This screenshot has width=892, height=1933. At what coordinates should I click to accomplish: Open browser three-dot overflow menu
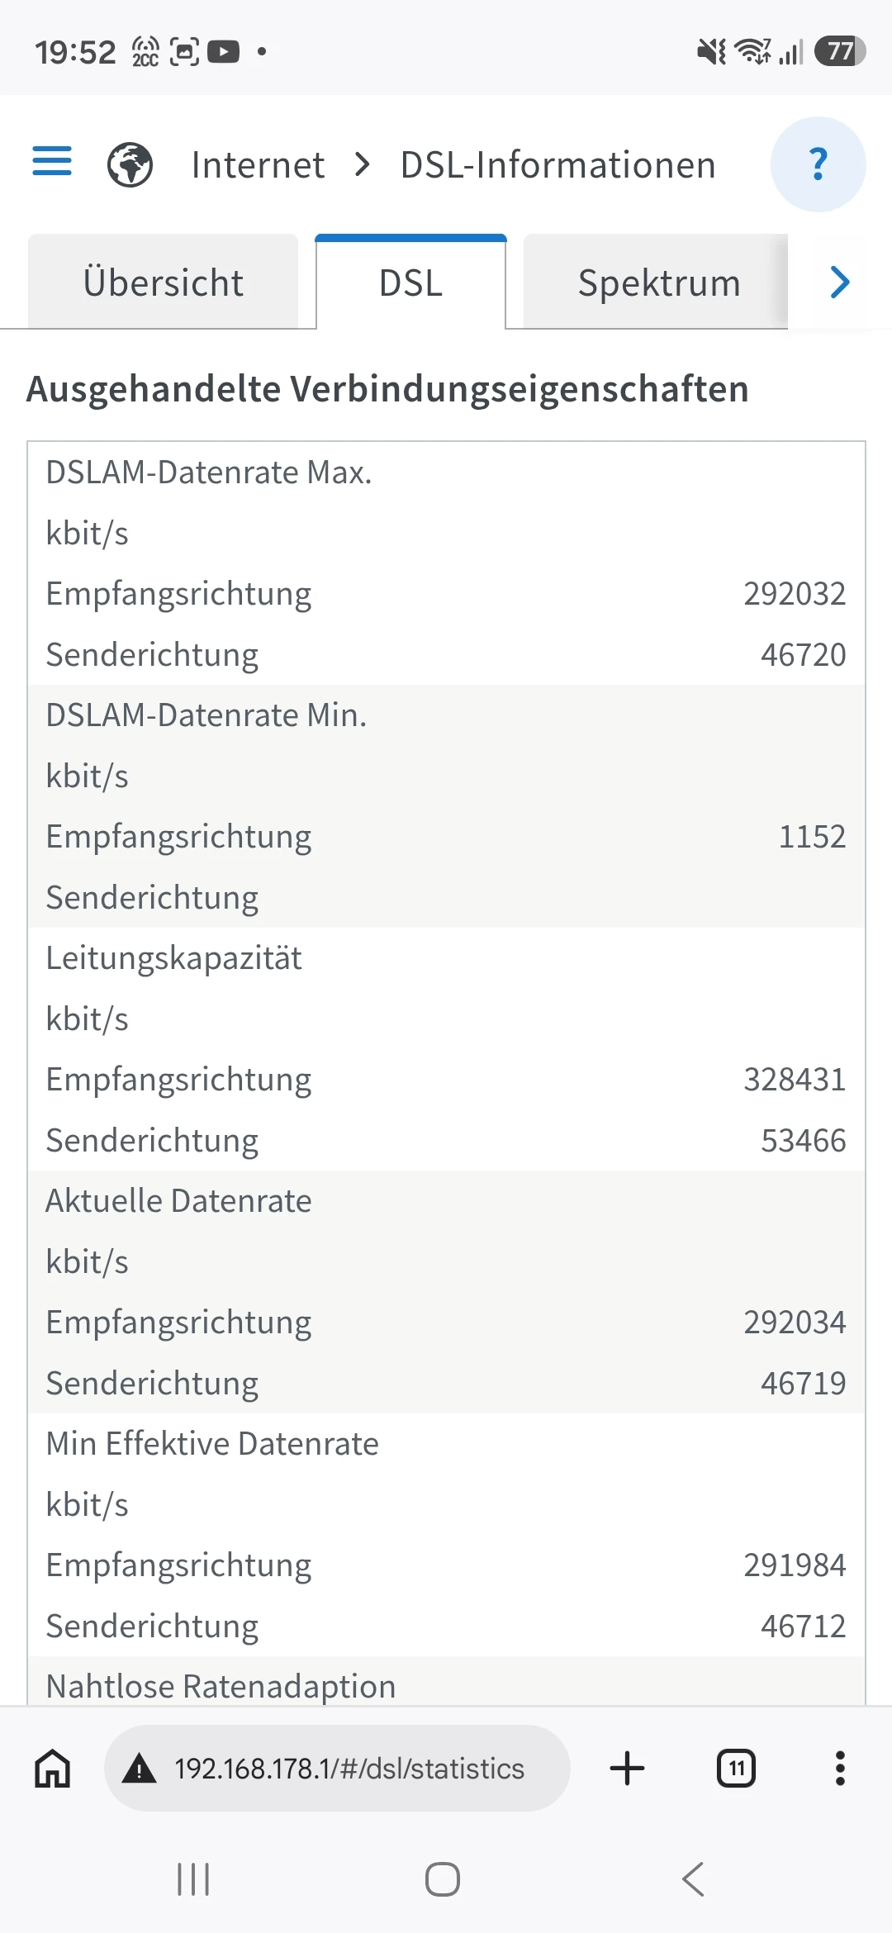tap(840, 1769)
